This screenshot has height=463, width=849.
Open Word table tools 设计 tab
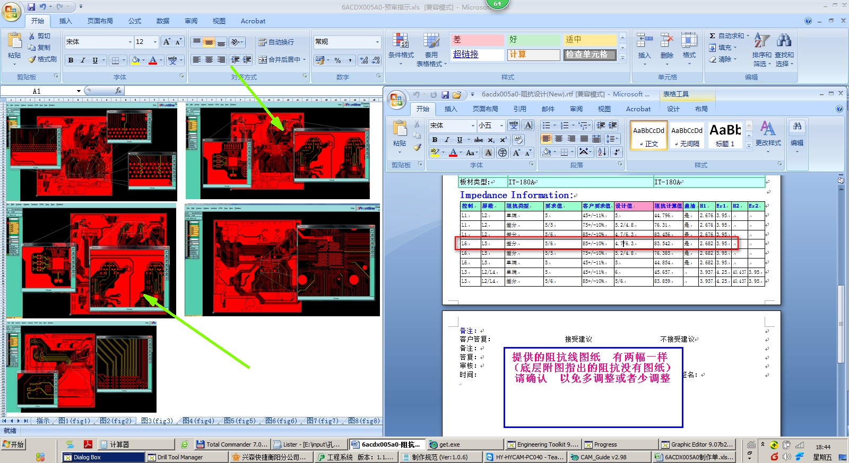click(x=673, y=109)
